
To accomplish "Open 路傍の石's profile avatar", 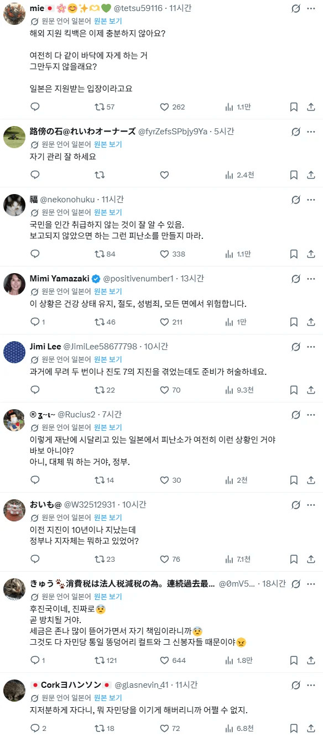I will tap(14, 137).
